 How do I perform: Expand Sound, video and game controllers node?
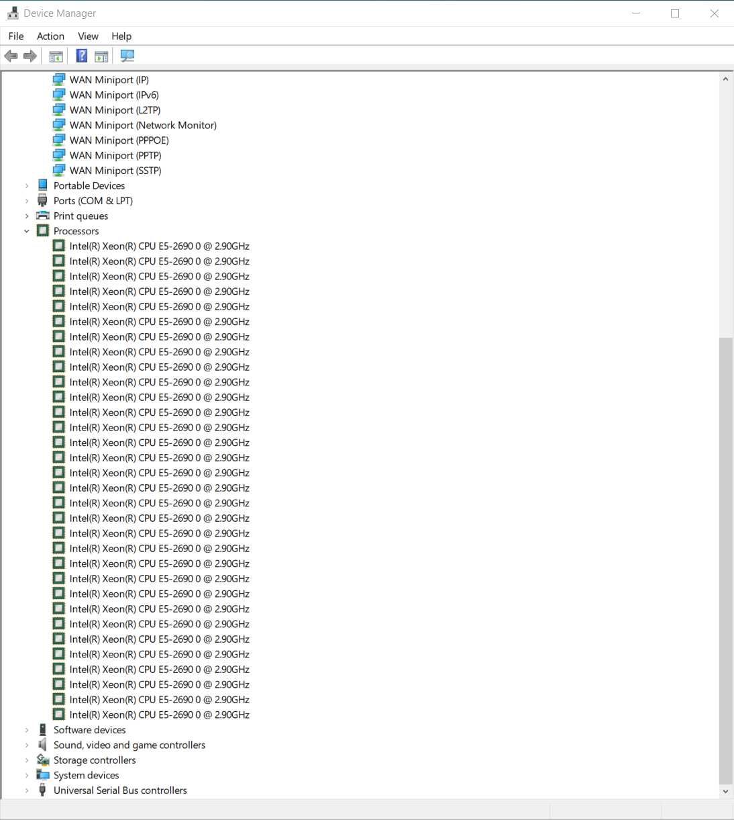[27, 745]
